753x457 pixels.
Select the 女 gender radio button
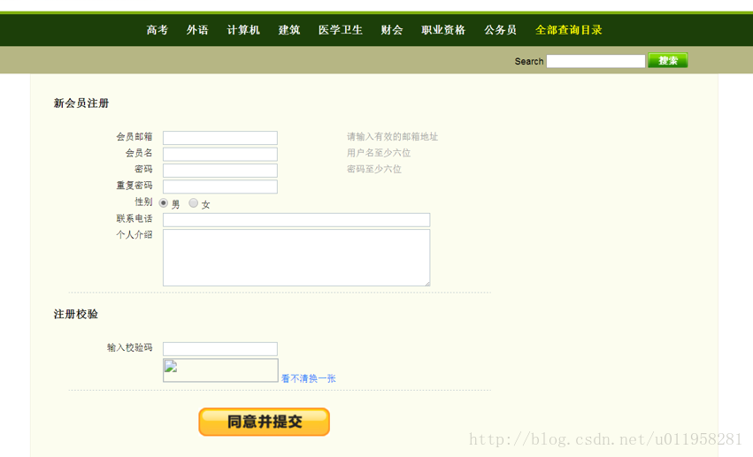tap(193, 202)
